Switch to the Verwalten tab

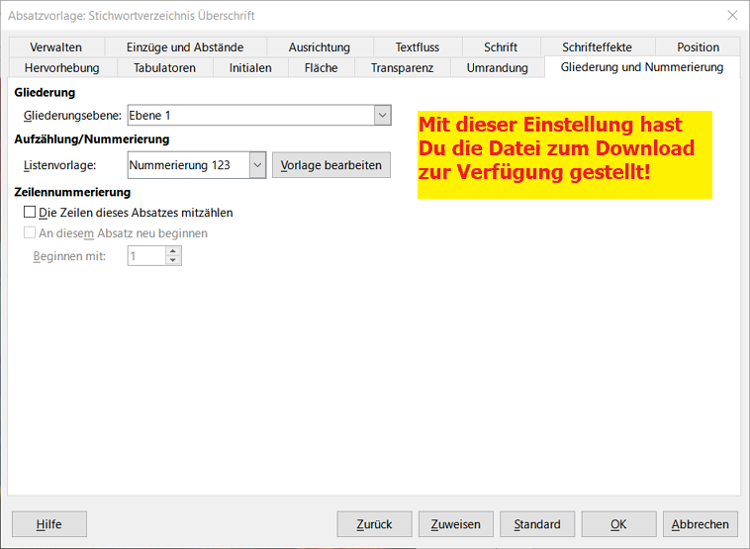(55, 46)
